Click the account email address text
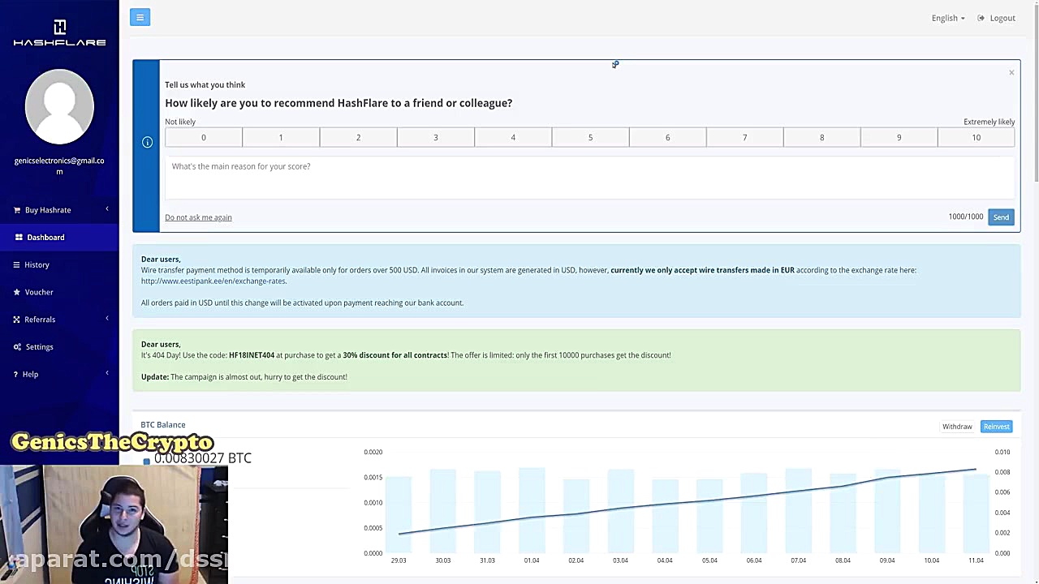The height and width of the screenshot is (584, 1039). (59, 166)
